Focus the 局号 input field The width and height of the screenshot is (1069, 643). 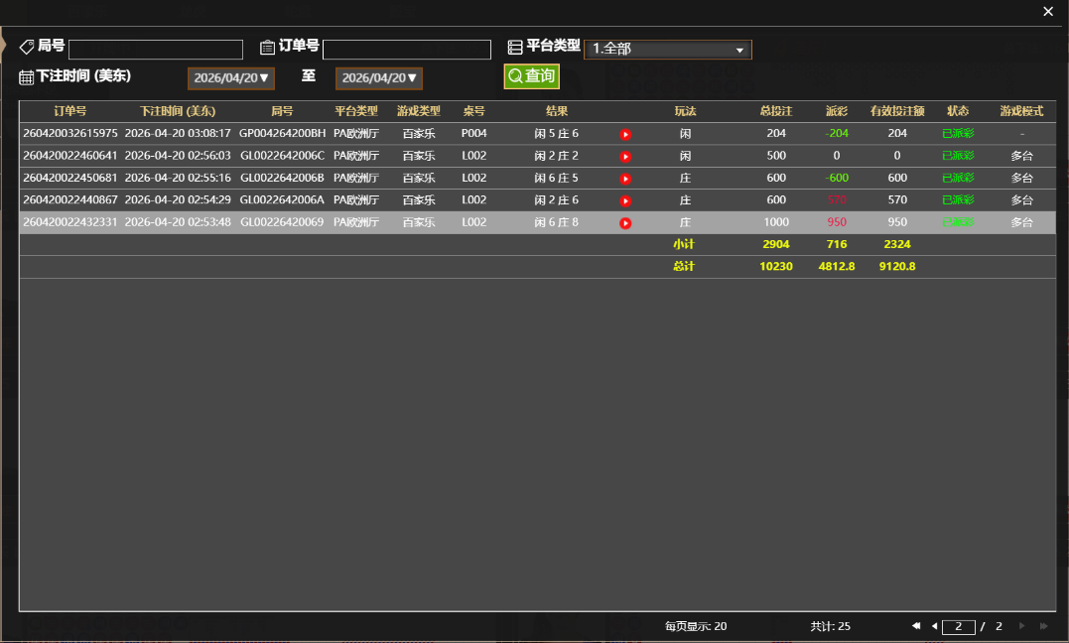point(156,50)
